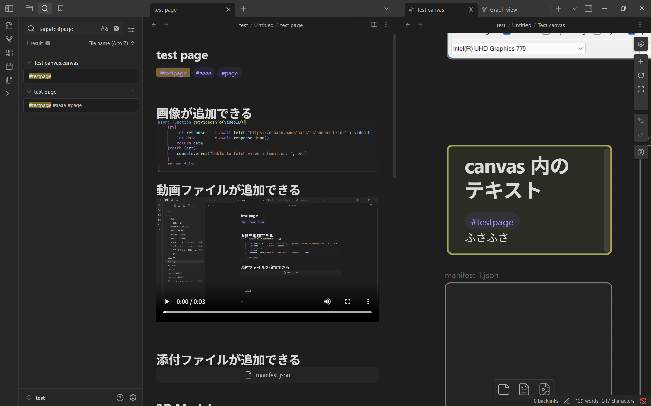This screenshot has height=406, width=651.
Task: Zoom canvas to fit
Action: [641, 89]
